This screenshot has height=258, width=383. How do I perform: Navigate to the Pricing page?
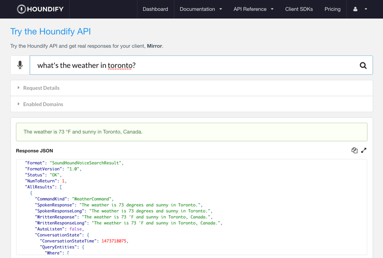(332, 9)
